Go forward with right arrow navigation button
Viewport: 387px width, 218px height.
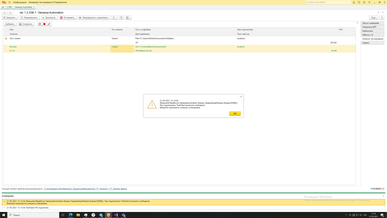(10, 13)
